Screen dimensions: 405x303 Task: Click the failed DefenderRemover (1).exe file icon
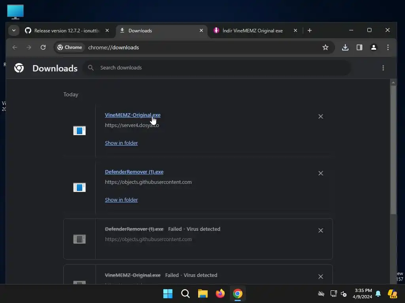pyautogui.click(x=79, y=239)
